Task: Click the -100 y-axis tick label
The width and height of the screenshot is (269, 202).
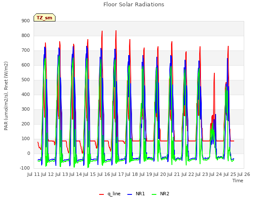Action: [x=25, y=168]
